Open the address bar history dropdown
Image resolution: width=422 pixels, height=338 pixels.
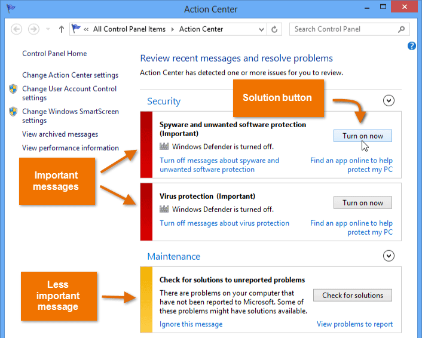point(262,29)
